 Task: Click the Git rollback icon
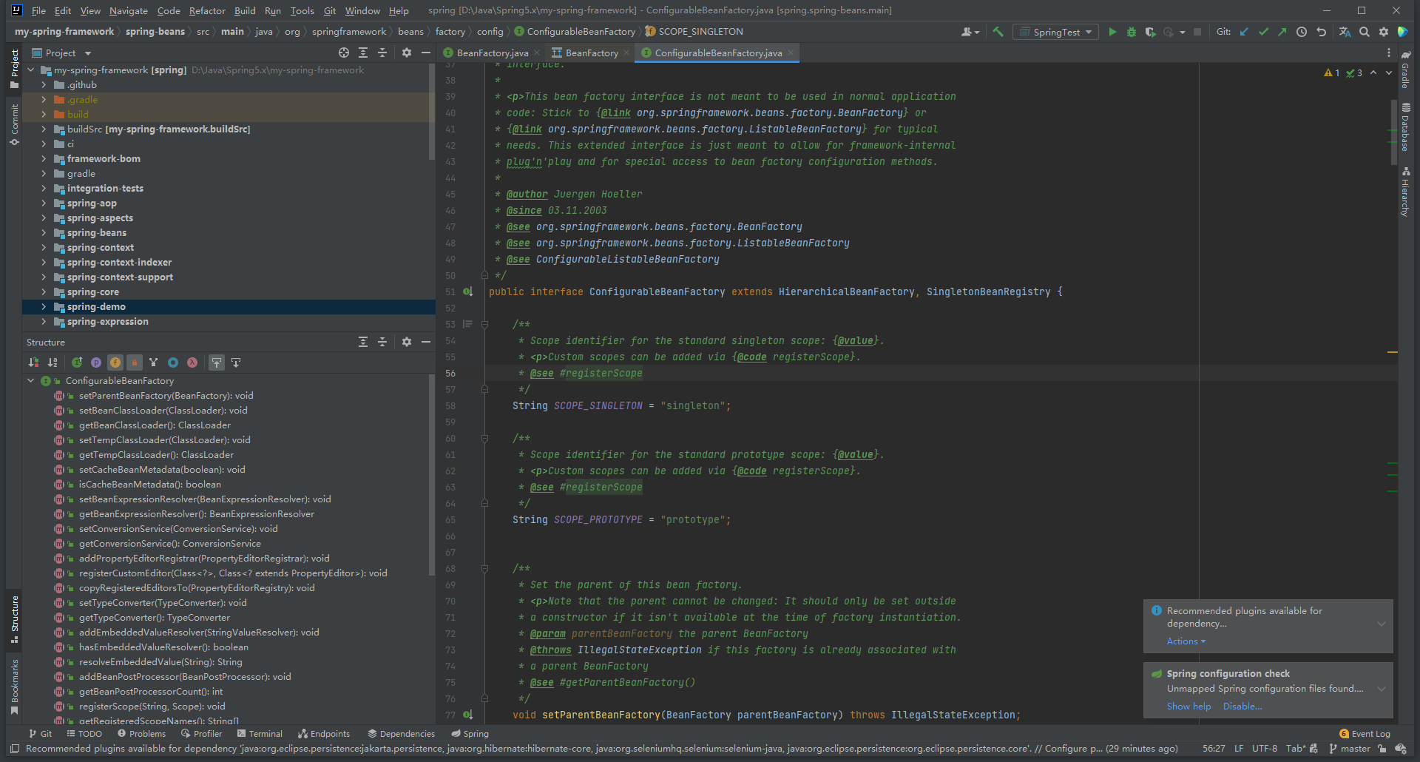[1322, 32]
